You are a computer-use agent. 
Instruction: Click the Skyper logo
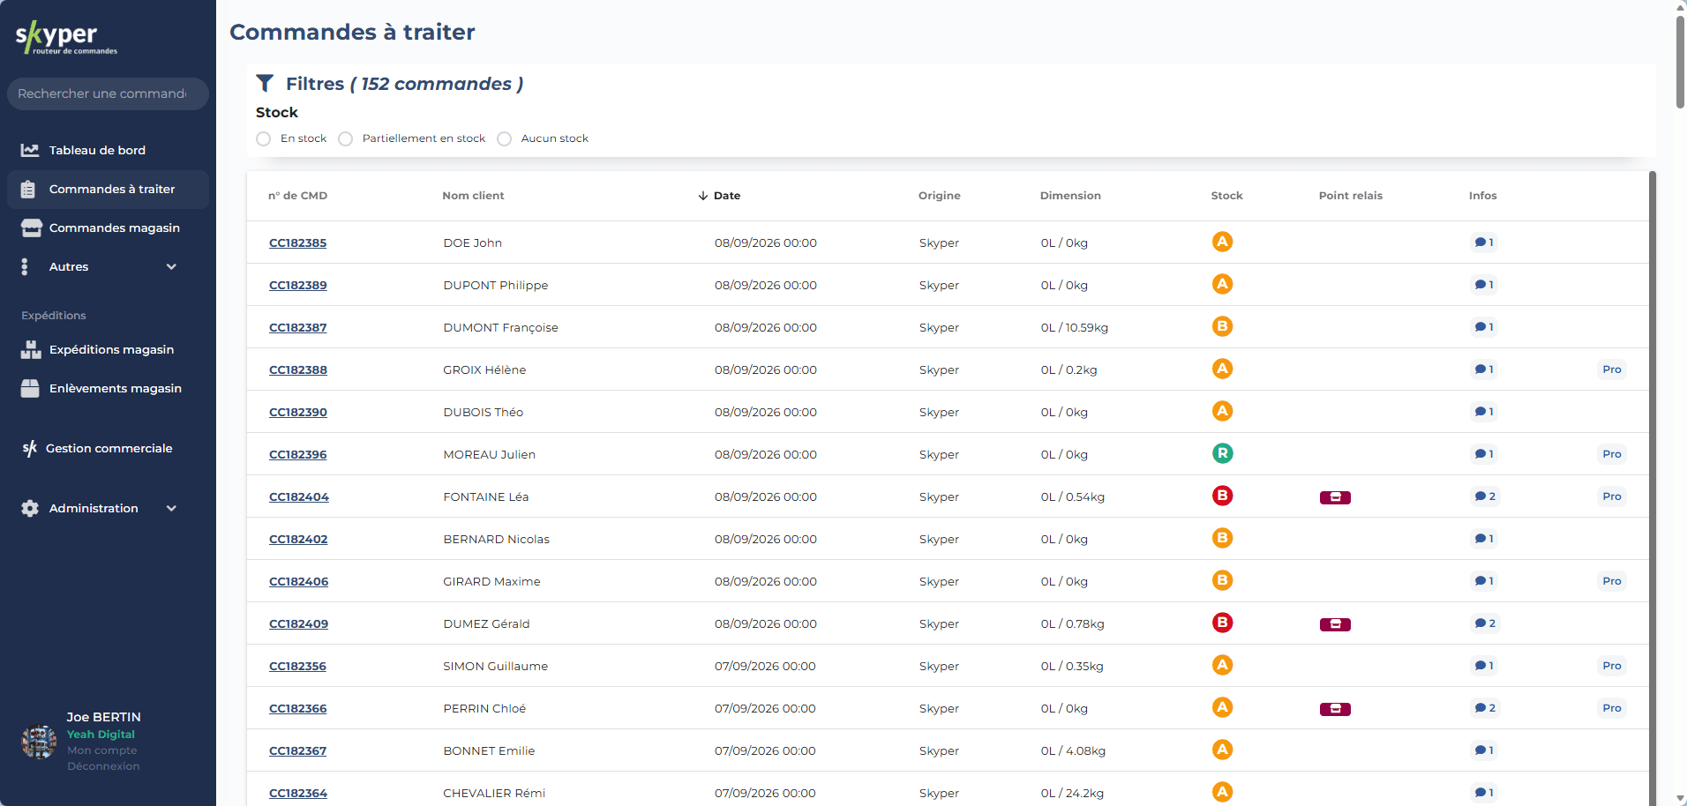coord(66,37)
